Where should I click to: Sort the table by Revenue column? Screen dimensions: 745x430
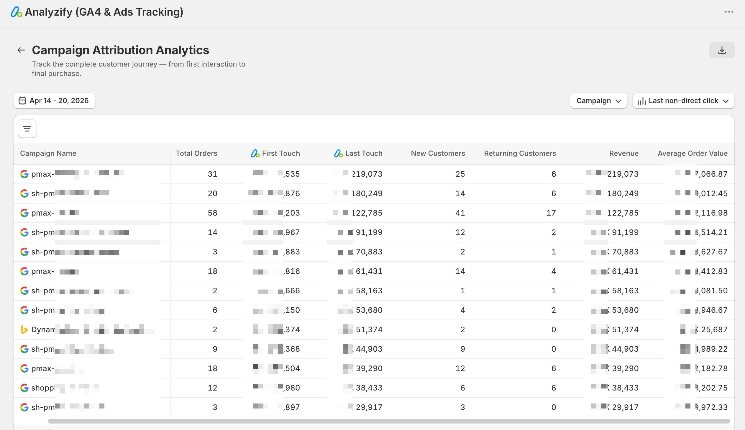tap(623, 153)
